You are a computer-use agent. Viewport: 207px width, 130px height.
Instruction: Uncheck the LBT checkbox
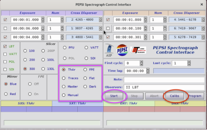coord(5,46)
